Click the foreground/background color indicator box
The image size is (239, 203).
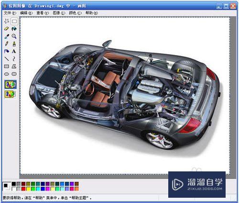tap(7, 186)
